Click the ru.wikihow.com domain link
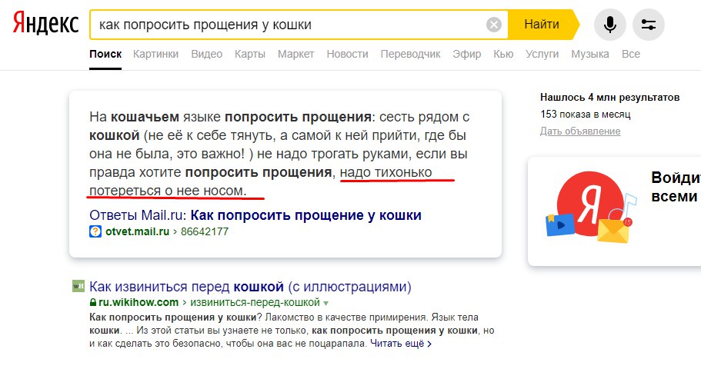The width and height of the screenshot is (701, 369). [x=139, y=302]
